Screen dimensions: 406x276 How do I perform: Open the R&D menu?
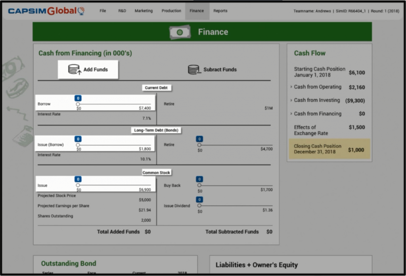[x=122, y=11]
